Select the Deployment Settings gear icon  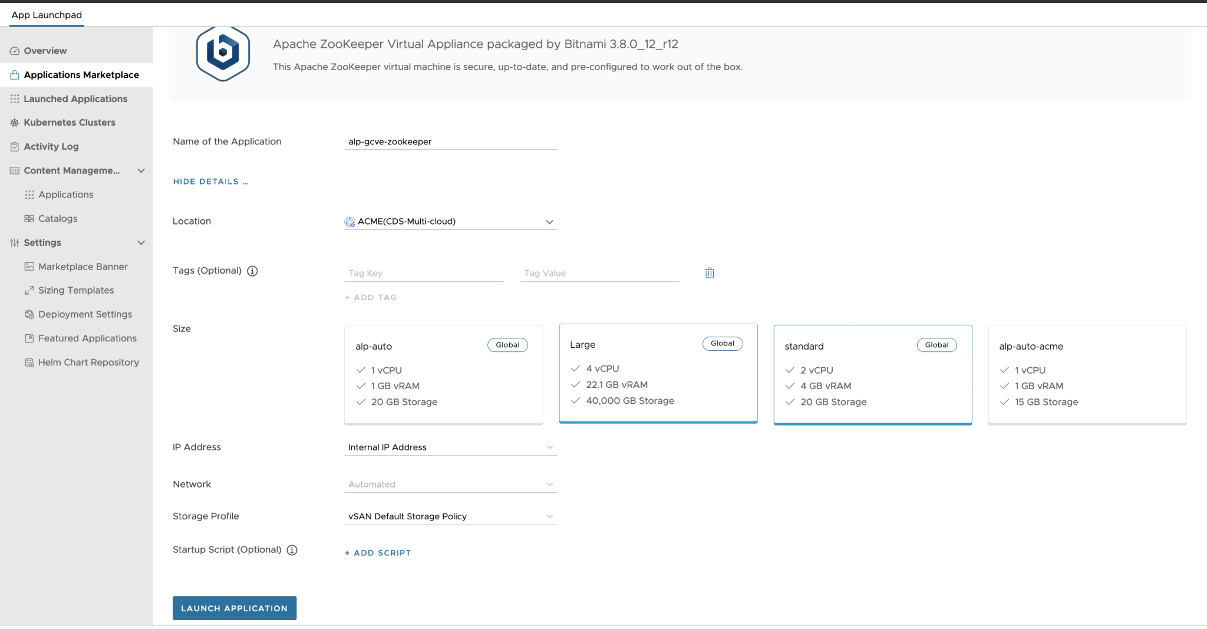29,314
